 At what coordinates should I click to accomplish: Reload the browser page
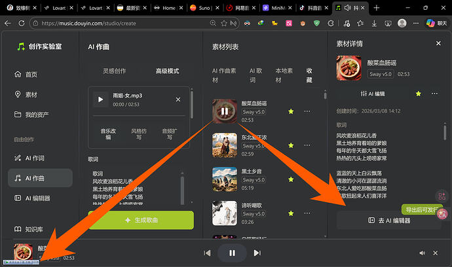coord(22,24)
